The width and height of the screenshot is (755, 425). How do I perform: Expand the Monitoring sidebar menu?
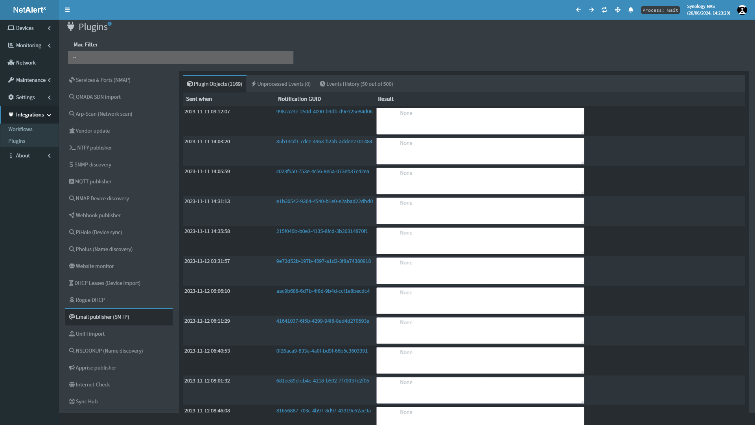pos(29,45)
